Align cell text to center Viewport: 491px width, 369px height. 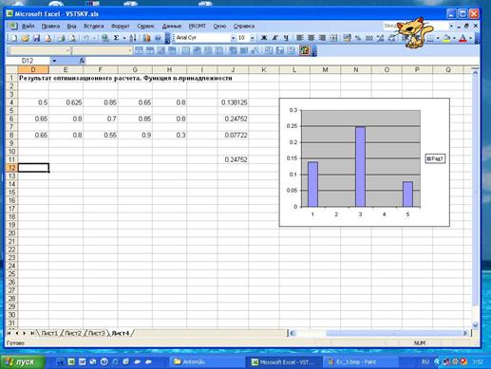pyautogui.click(x=311, y=38)
